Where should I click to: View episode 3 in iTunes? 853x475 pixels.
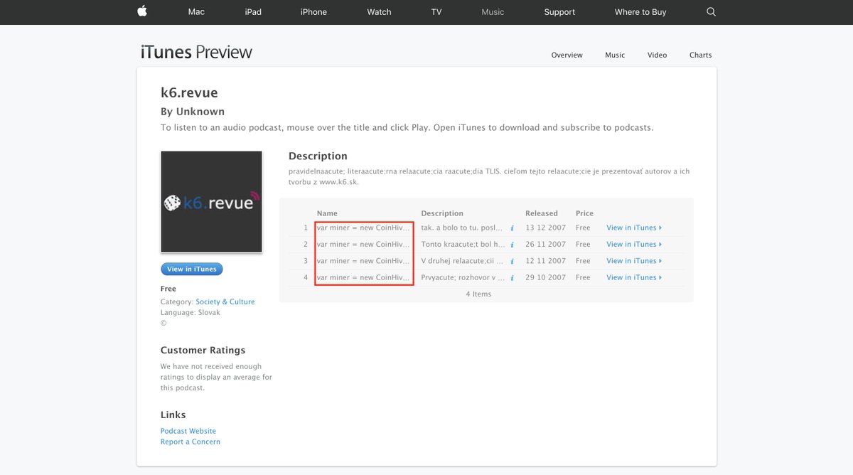pyautogui.click(x=633, y=261)
